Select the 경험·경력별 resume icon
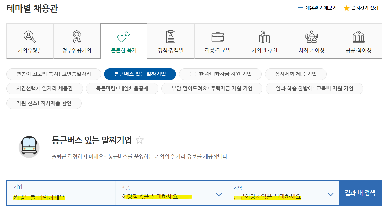Image resolution: width=384 pixels, height=208 pixels. pyautogui.click(x=170, y=36)
